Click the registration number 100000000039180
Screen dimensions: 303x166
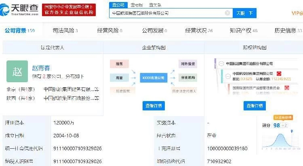[x=227, y=148]
